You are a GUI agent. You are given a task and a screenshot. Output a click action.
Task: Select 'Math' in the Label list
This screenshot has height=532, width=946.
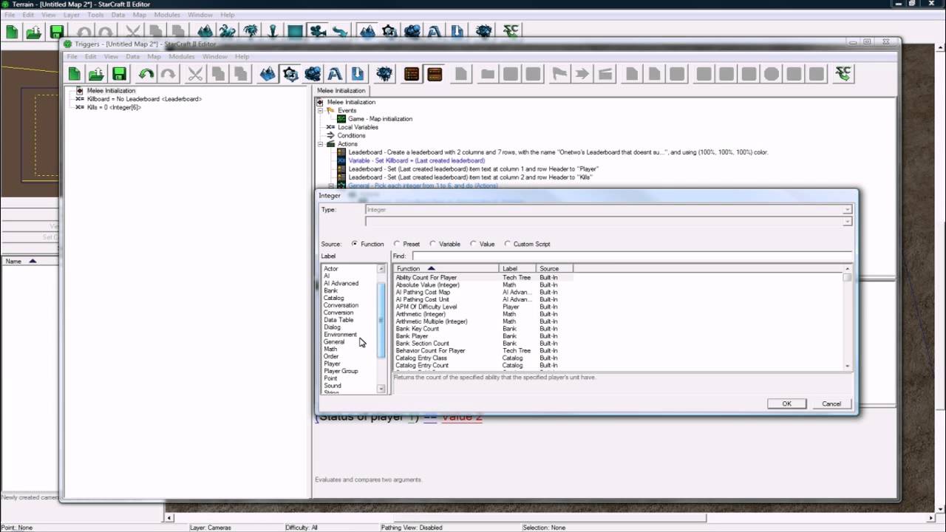(x=330, y=349)
